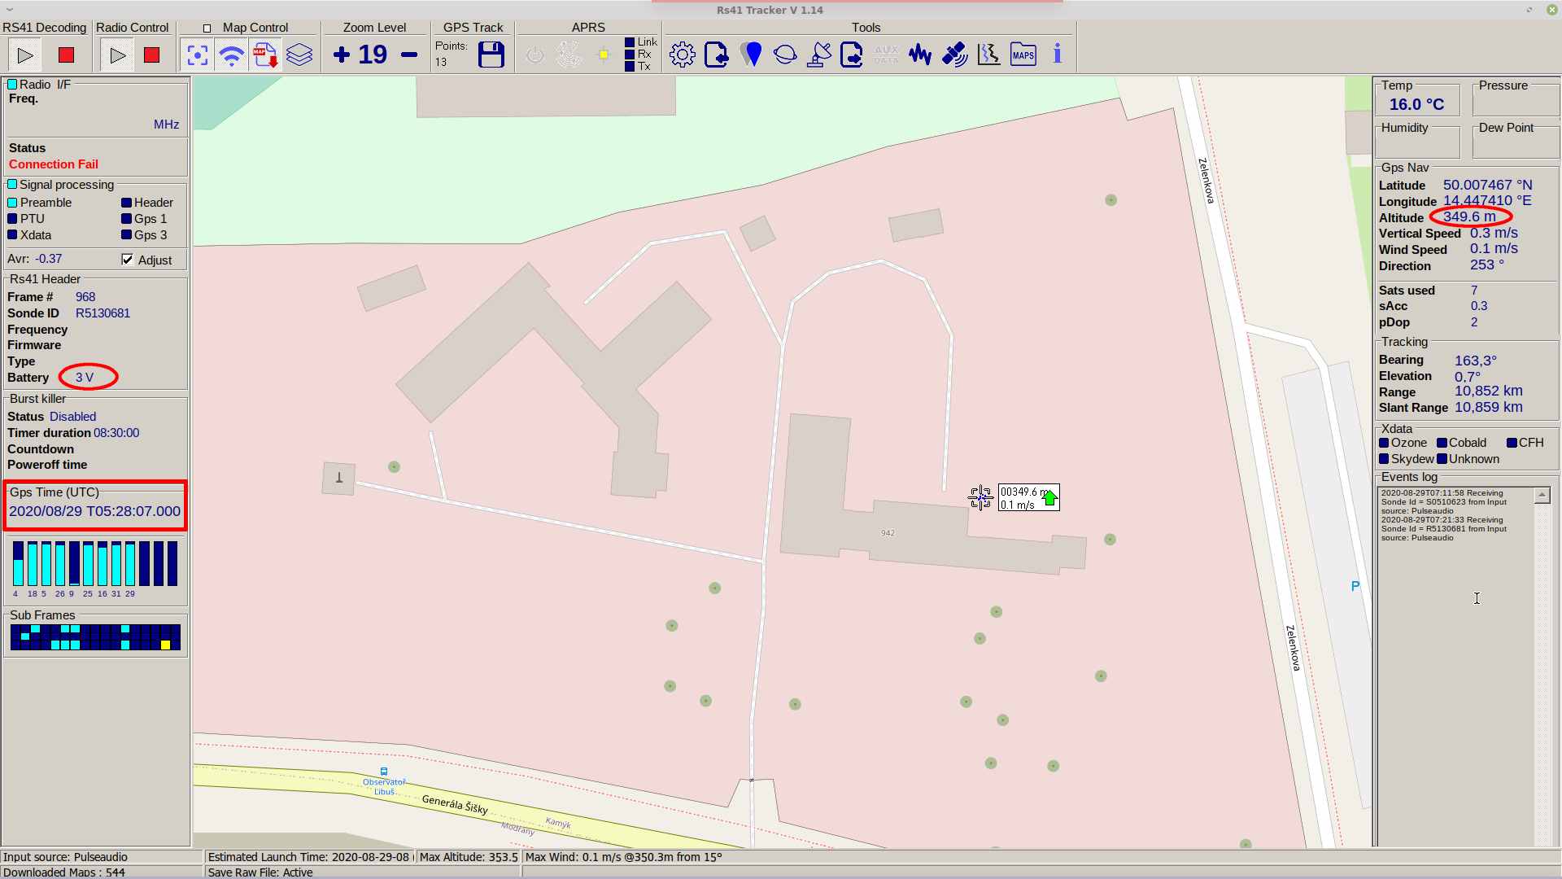Open the map layers icon
This screenshot has width=1562, height=879.
pyautogui.click(x=299, y=55)
